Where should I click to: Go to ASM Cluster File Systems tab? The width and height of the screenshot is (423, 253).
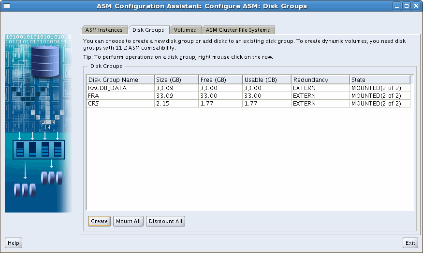tap(238, 30)
